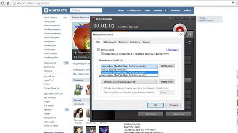The width and height of the screenshot is (238, 133).
Task: Open Мои Новости in sidebar
Action: tap(50, 45)
